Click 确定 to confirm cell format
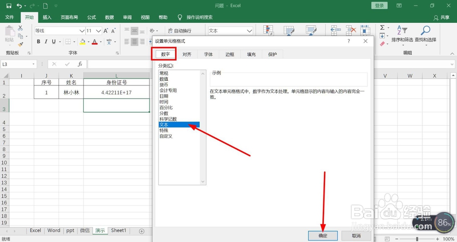Screen dimensions: 457x242 [323, 236]
